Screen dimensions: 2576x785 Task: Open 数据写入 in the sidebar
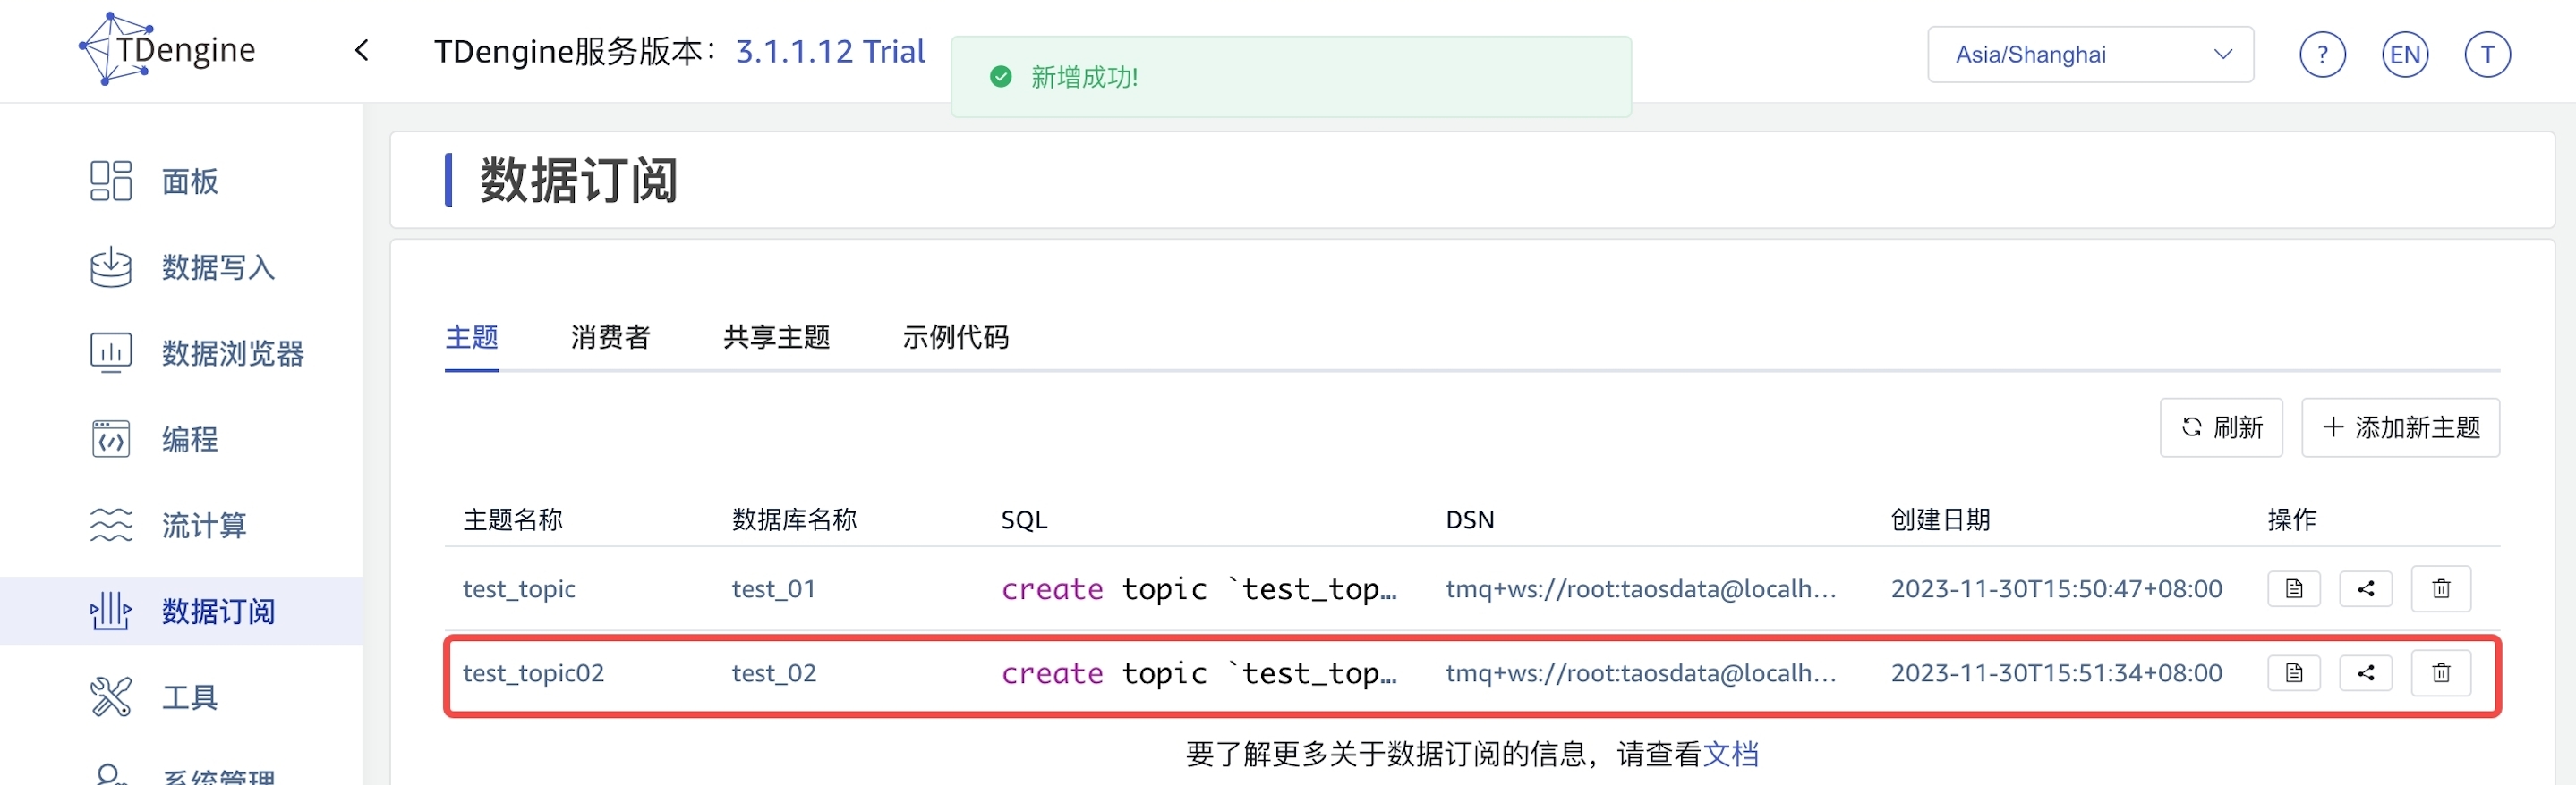click(x=216, y=267)
